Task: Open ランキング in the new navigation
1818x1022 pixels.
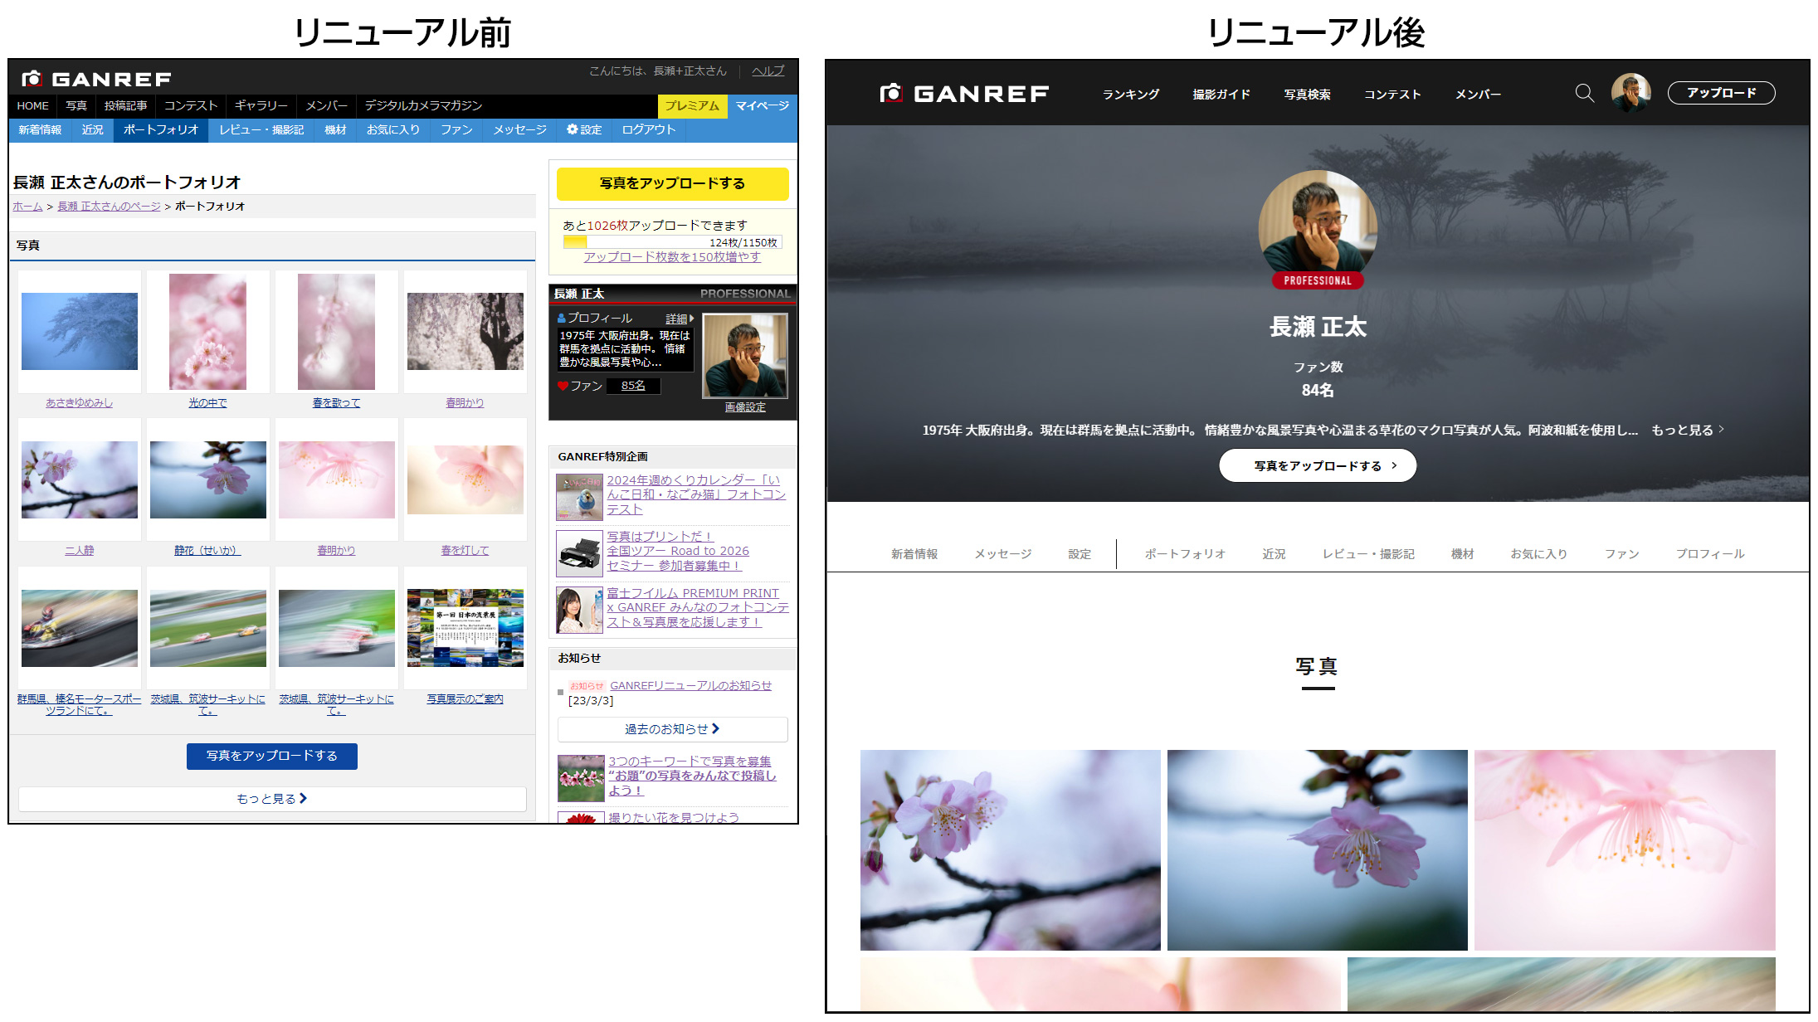Action: point(1130,95)
